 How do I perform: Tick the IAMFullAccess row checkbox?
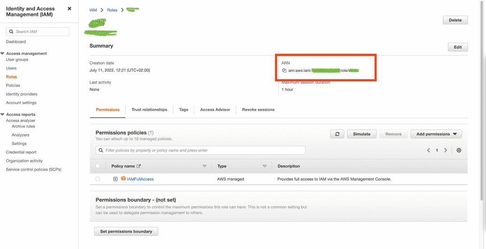pyautogui.click(x=98, y=179)
